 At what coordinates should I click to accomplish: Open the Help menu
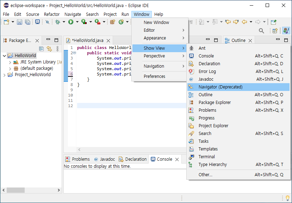[x=159, y=14]
